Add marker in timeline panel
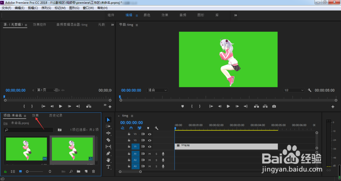The image size is (341, 181). [x=148, y=128]
